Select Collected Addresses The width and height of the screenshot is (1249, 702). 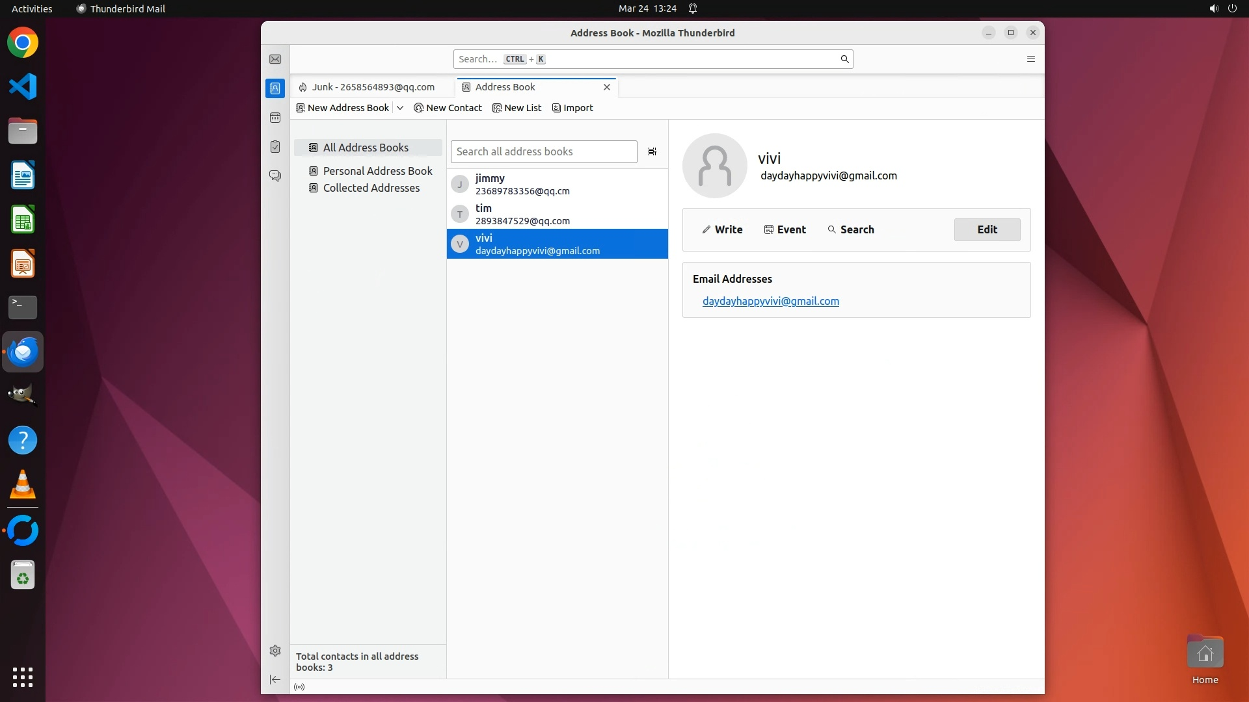(371, 188)
